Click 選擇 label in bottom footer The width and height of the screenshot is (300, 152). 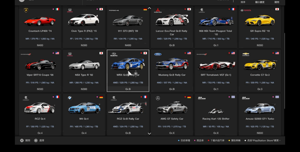pyautogui.click(x=42, y=140)
